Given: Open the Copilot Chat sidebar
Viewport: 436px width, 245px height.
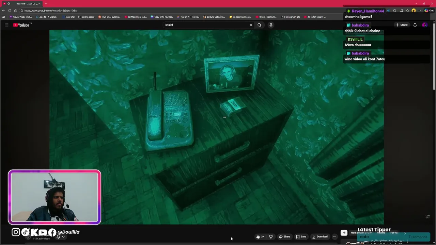Looking at the screenshot, I should 429,11.
